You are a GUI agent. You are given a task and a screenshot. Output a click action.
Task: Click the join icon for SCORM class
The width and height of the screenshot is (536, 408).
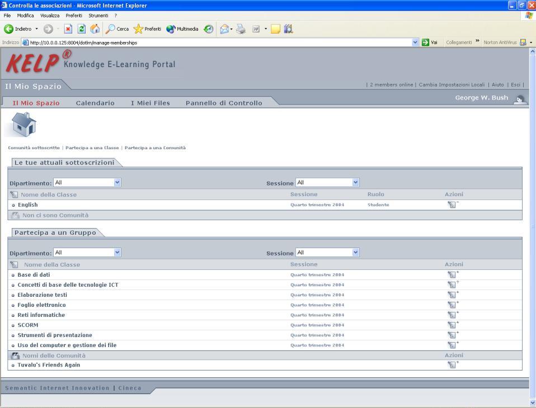coord(452,325)
